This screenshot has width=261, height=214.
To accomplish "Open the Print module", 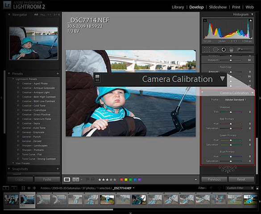I will click(x=236, y=7).
